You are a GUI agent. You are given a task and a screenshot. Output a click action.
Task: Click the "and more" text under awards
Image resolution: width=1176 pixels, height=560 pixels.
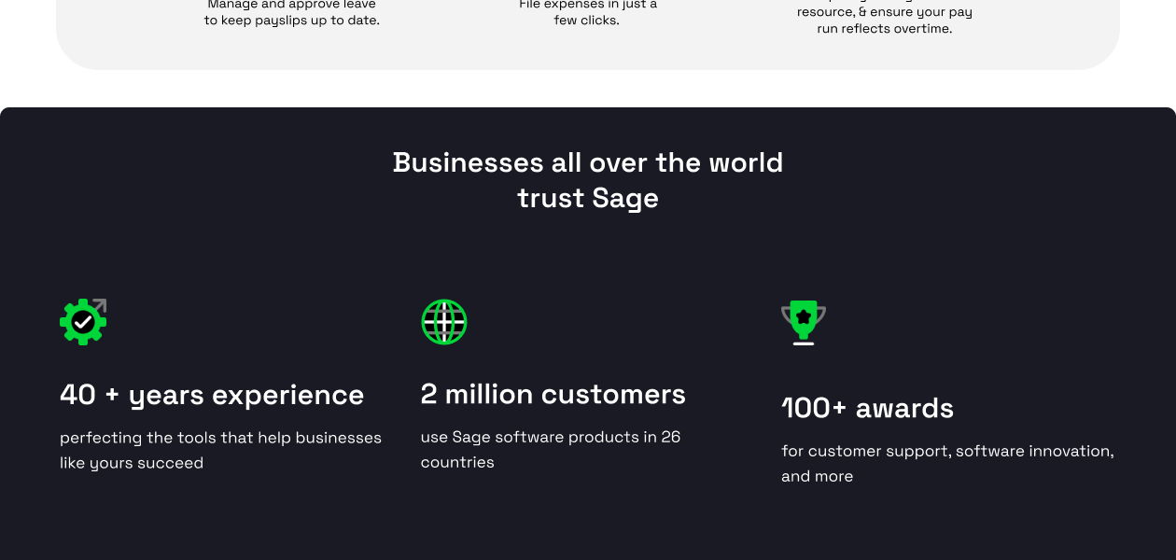[x=818, y=476]
